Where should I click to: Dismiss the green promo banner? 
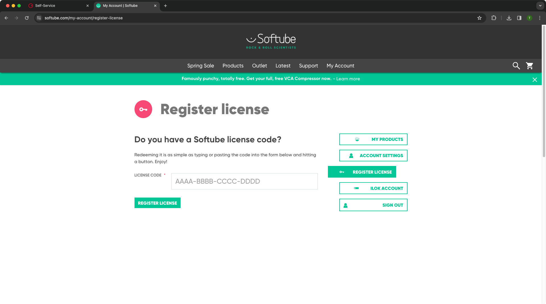(x=535, y=80)
